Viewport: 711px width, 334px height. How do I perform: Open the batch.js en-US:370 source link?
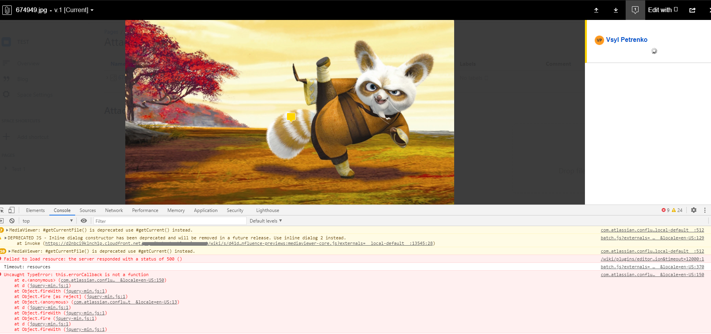(x=652, y=267)
